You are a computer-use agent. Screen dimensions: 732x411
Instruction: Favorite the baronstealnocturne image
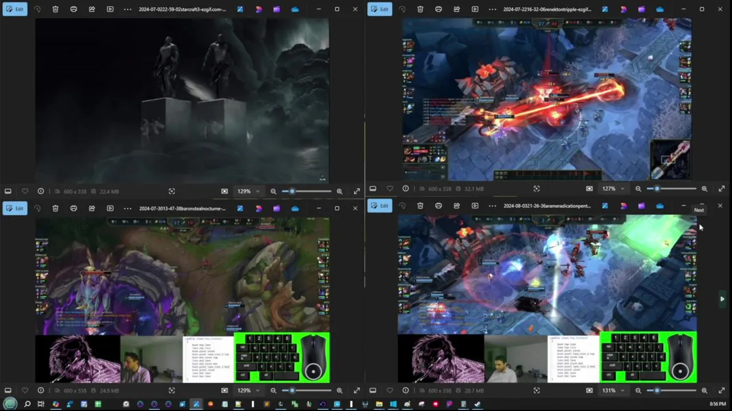point(25,390)
